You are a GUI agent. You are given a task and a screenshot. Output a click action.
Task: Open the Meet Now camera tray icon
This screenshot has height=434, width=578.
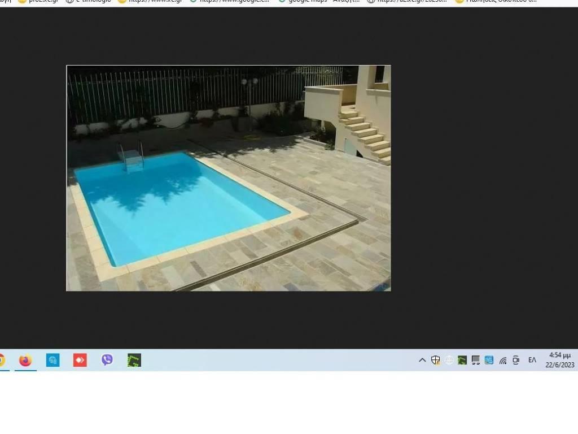[x=516, y=360]
